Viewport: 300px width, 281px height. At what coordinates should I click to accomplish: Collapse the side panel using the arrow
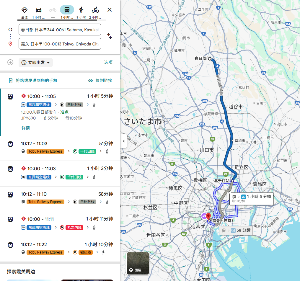124,141
